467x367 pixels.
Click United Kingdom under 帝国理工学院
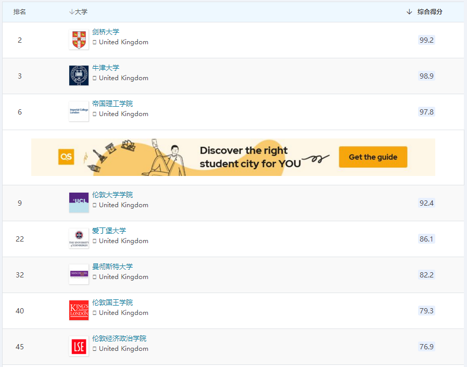123,114
